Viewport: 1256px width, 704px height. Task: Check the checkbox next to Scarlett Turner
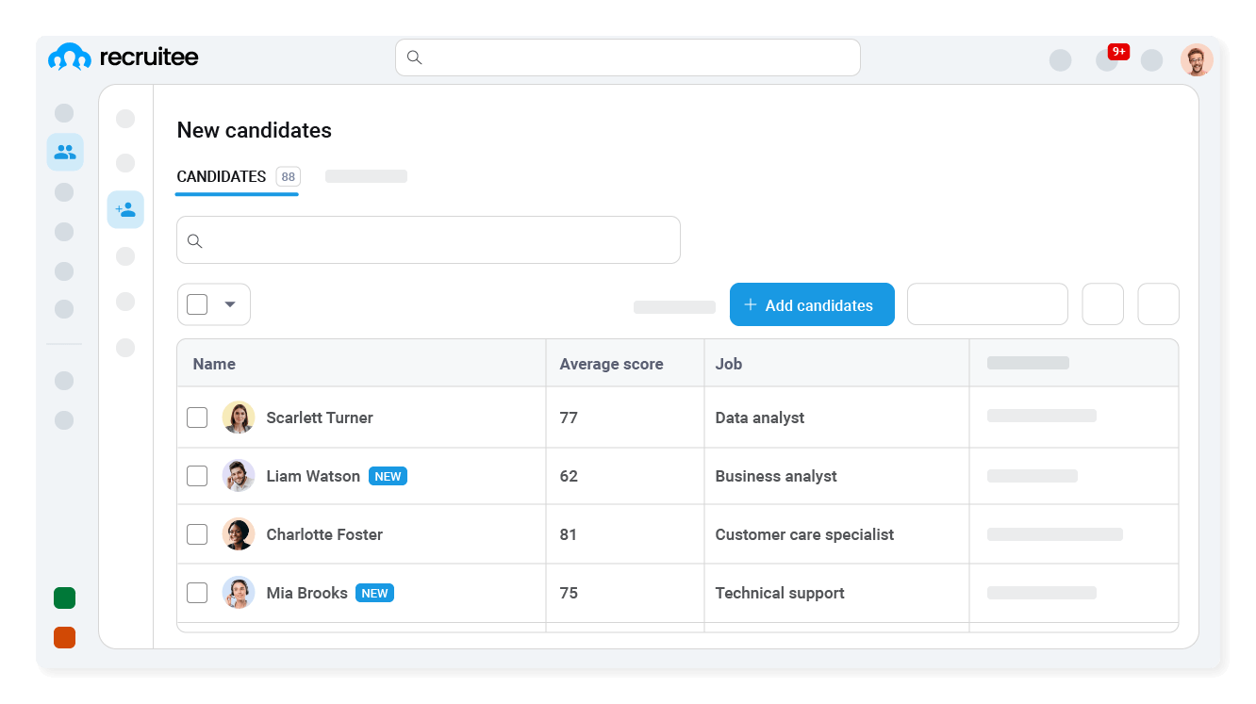[197, 417]
